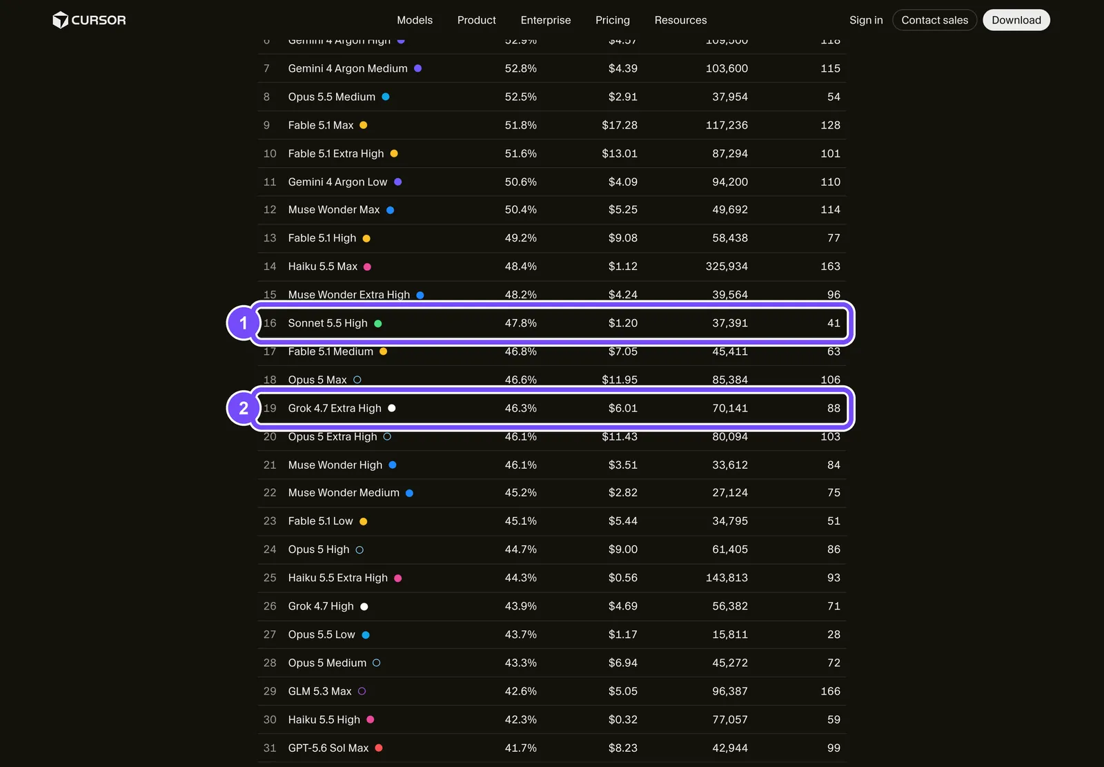Go to the Pricing page

pos(613,20)
